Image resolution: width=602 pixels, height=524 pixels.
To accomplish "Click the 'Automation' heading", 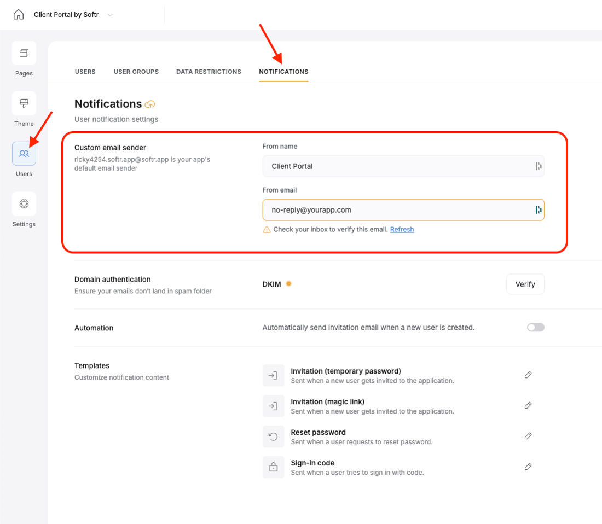I will (x=94, y=328).
